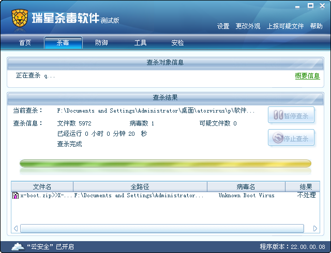
Task: Click the 当前查杀 path ending in 软件...
Action: pyautogui.click(x=156, y=110)
